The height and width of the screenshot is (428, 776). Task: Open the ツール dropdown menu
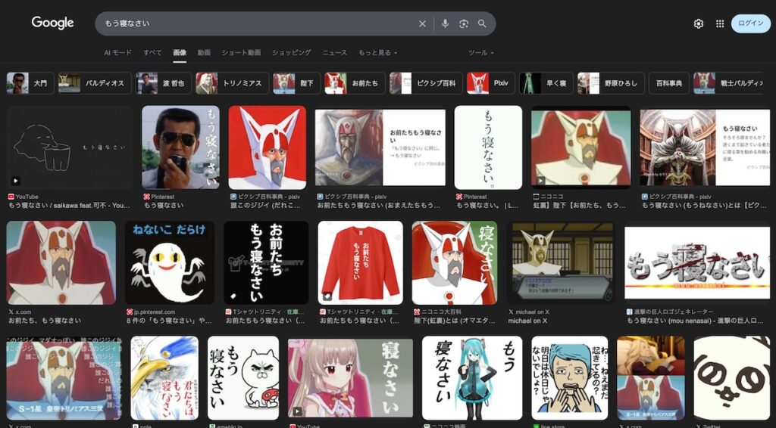point(480,53)
